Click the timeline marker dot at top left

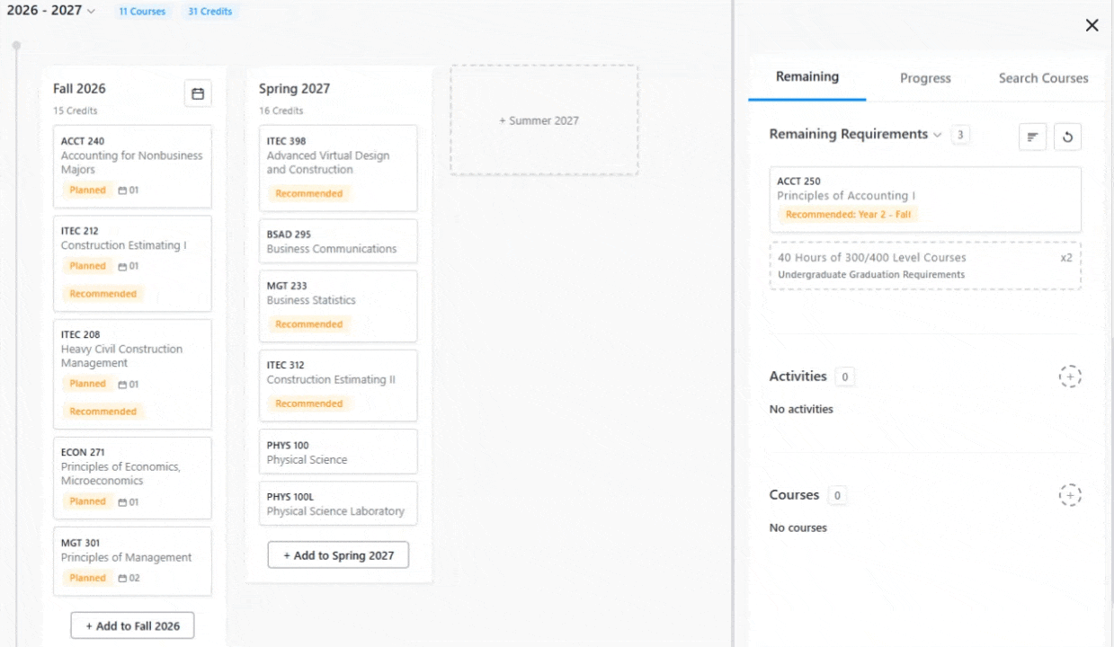tap(16, 45)
